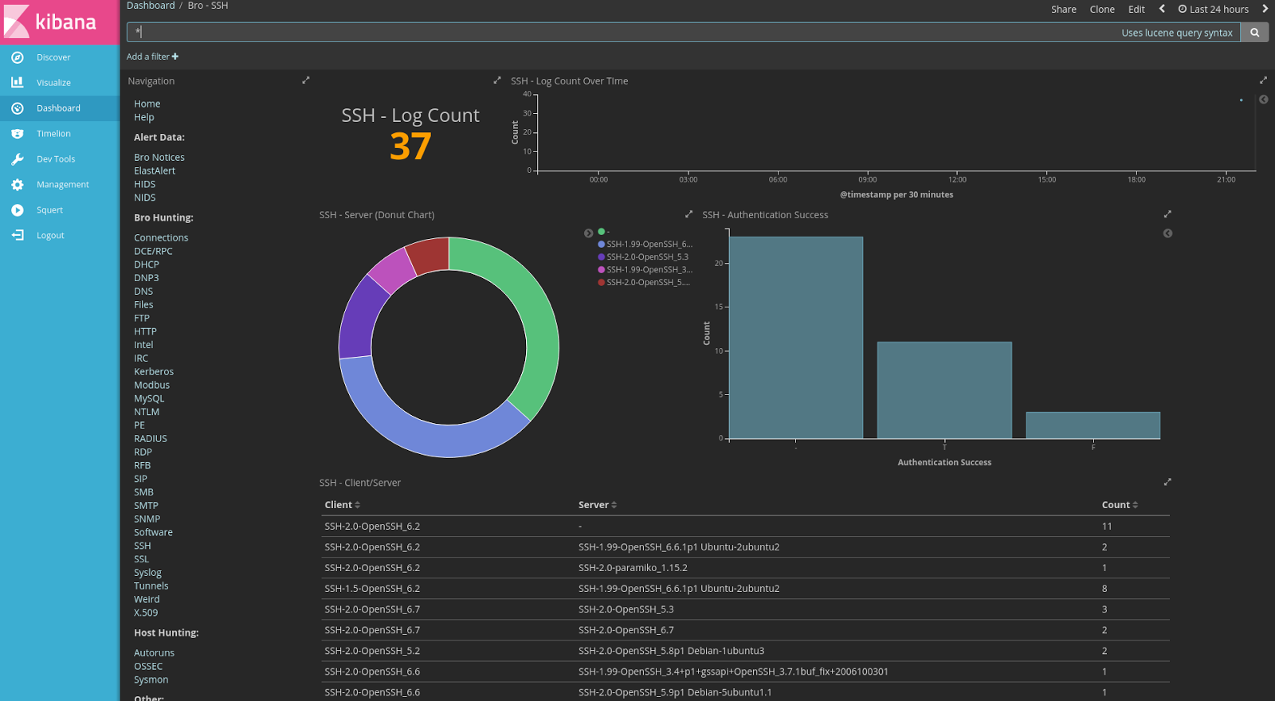
Task: Toggle legend on Log Count Over Time chart
Action: 1263,100
